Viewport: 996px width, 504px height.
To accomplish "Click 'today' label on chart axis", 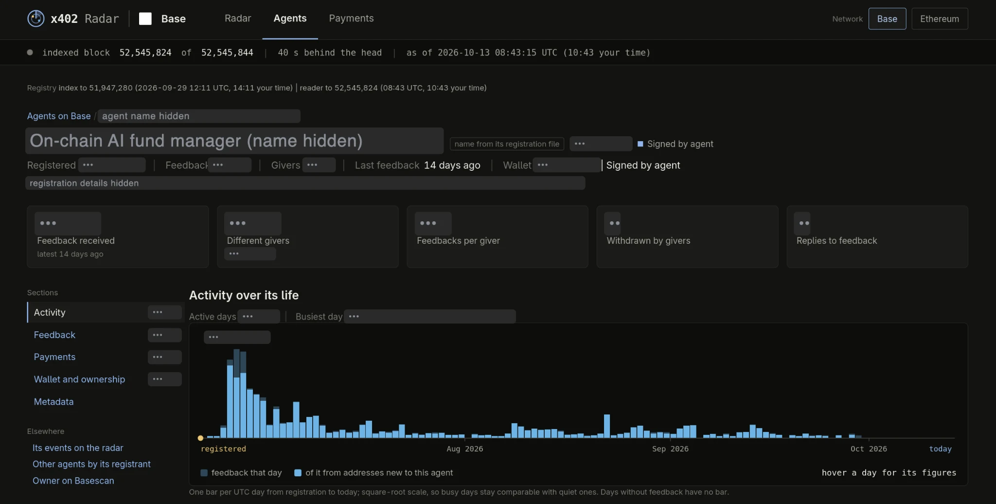I will 940,449.
